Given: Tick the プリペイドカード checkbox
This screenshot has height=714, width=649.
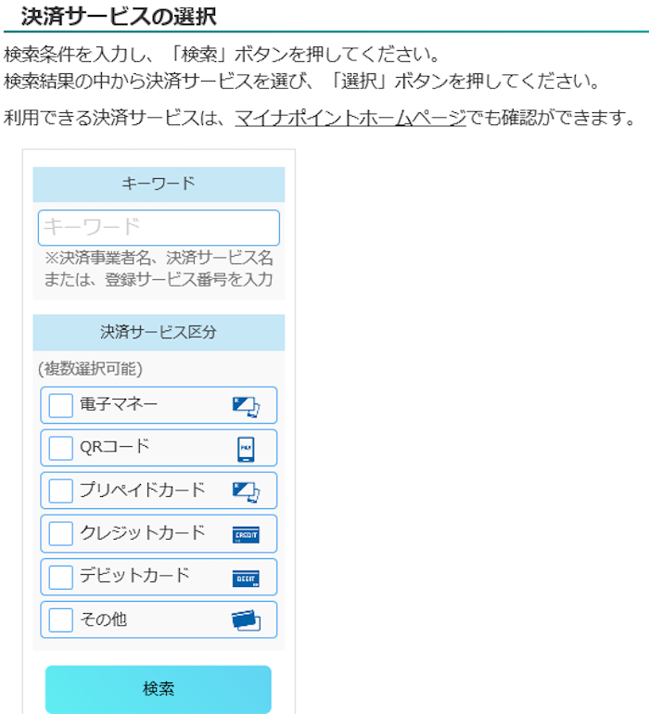Looking at the screenshot, I should [x=61, y=491].
